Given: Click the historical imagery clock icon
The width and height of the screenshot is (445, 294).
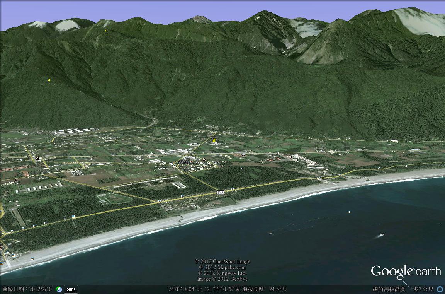Looking at the screenshot, I should pyautogui.click(x=59, y=289).
